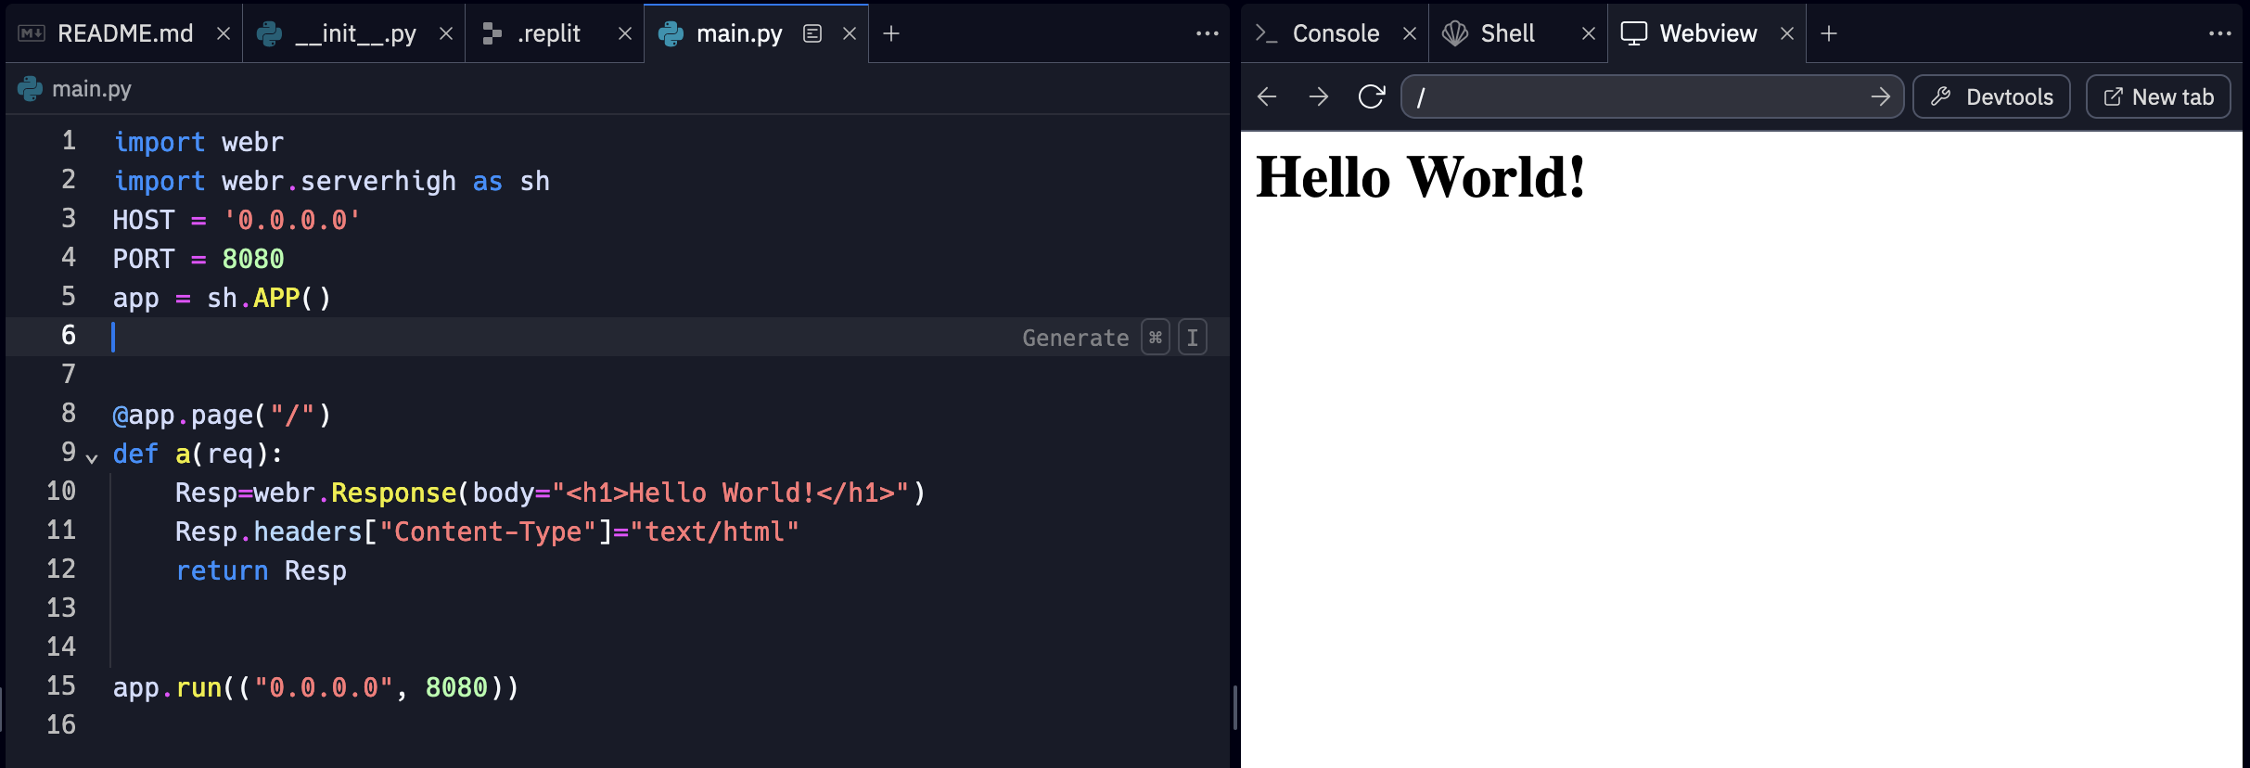Click the webview URL address field
The image size is (2250, 768).
coord(1632,96)
